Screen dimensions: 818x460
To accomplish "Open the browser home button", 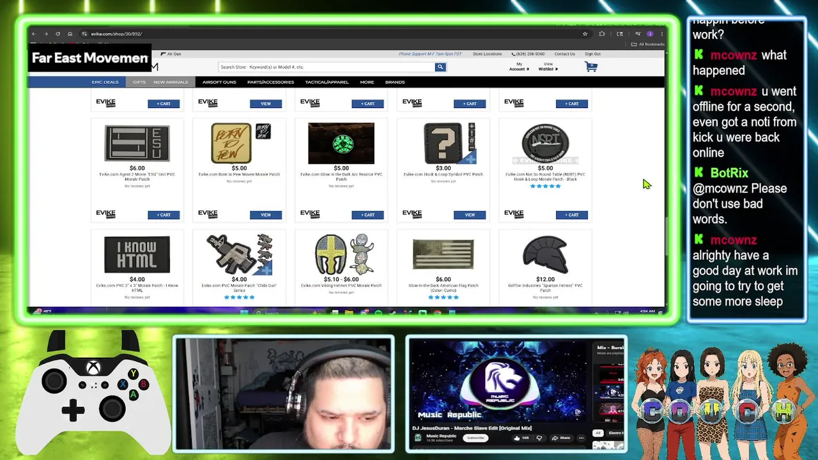I will coord(70,34).
